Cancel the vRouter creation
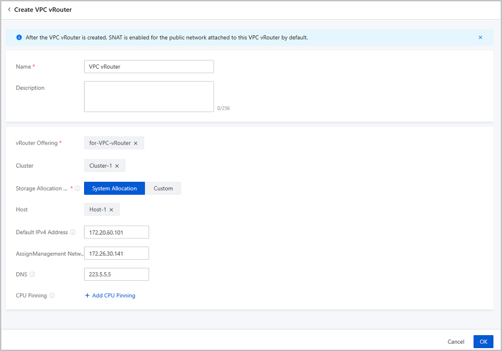The height and width of the screenshot is (351, 502). (456, 341)
